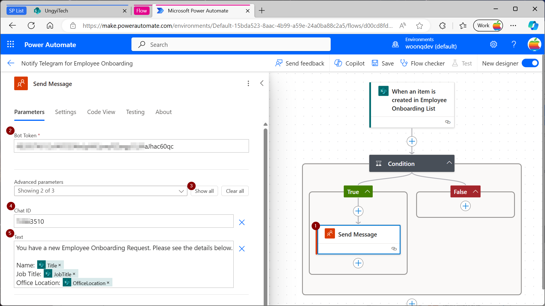Screen dimensions: 545x306
Task: Remove the JobTitle dynamic token
Action: [x=74, y=274]
